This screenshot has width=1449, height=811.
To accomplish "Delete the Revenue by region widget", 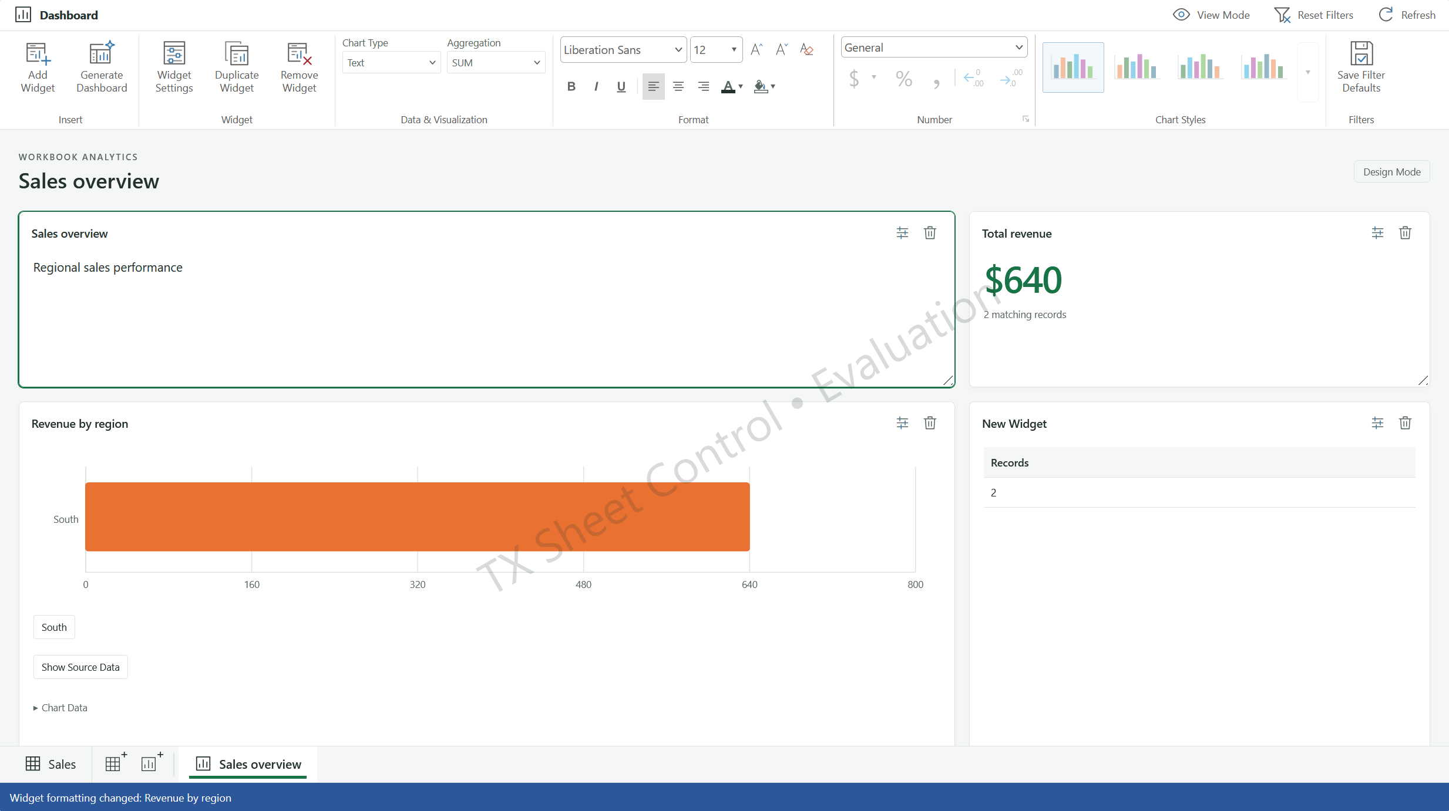I will (x=930, y=423).
